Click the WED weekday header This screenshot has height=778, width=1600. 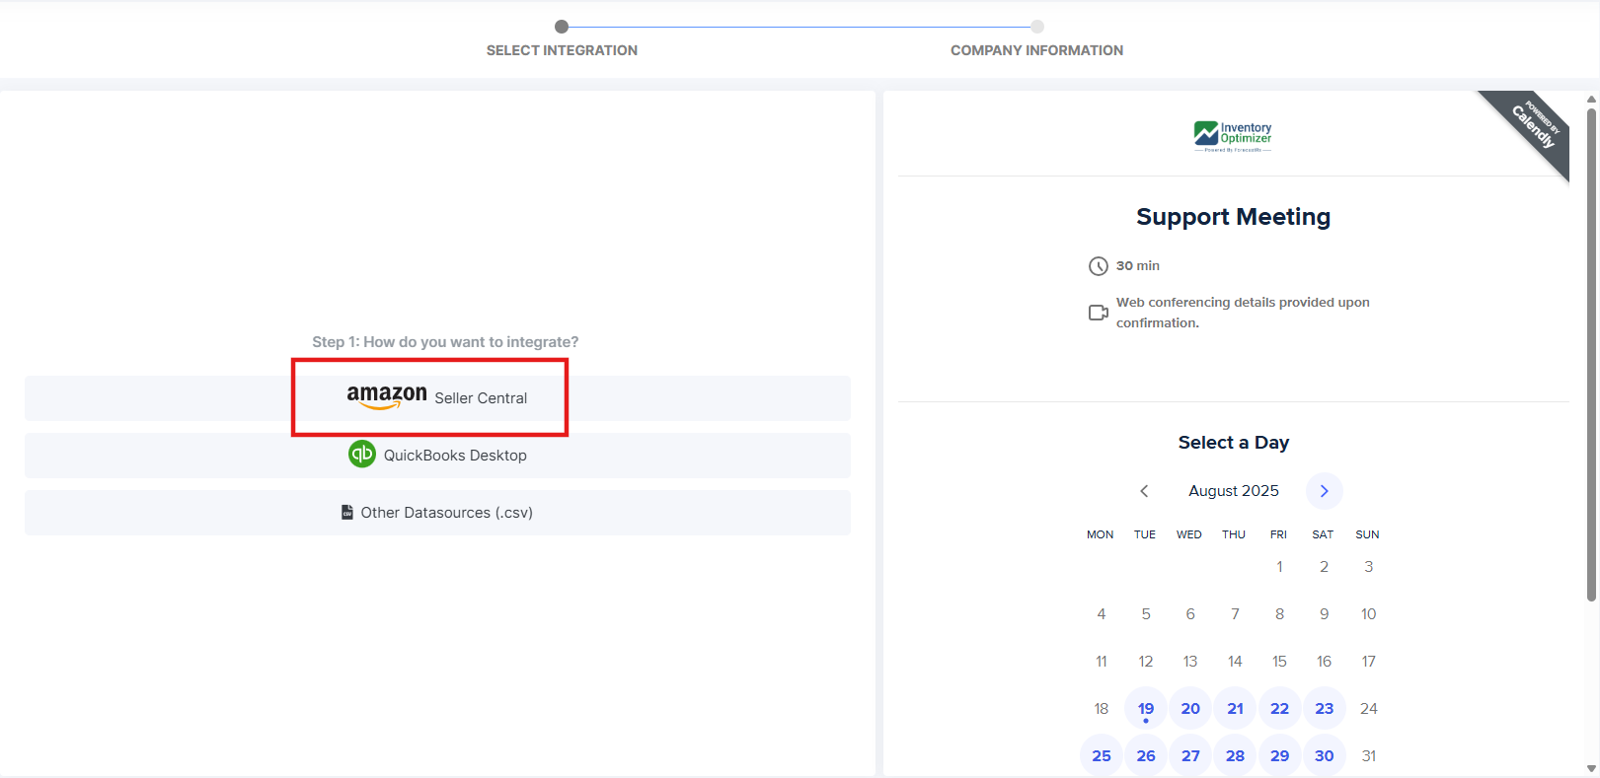click(1189, 534)
